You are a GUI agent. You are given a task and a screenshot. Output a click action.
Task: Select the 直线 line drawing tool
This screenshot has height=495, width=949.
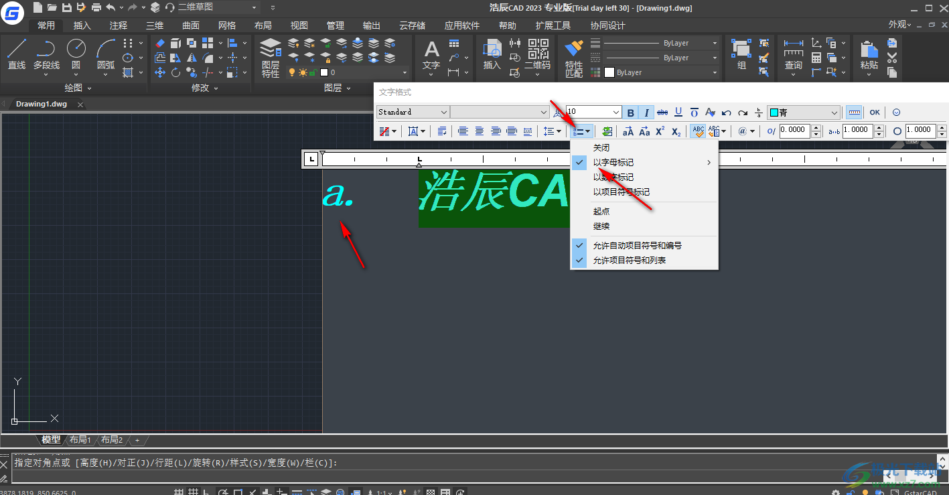coord(17,54)
